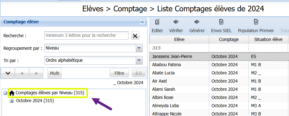The width and height of the screenshot is (289, 116).
Task: Click the Vérifier eye icon
Action: tap(176, 22)
